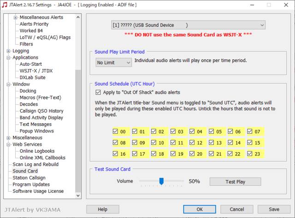Image resolution: width=295 pixels, height=218 pixels.
Task: Click the Volume slider thumb
Action: [161, 181]
